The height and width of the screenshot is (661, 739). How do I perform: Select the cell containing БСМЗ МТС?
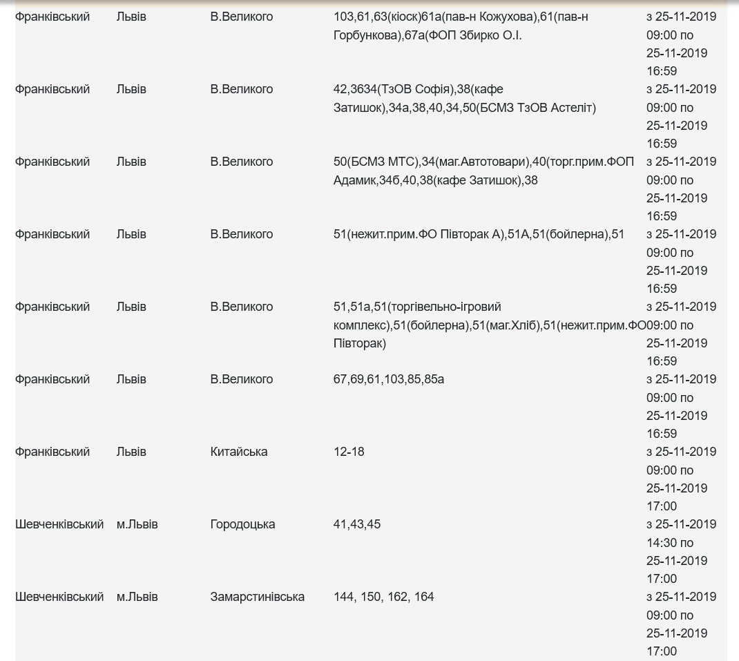483,171
